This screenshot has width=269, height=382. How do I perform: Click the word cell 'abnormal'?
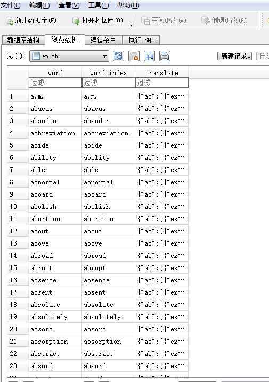point(55,182)
